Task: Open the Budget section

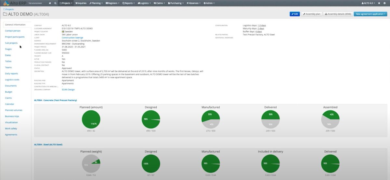Action: [9, 92]
